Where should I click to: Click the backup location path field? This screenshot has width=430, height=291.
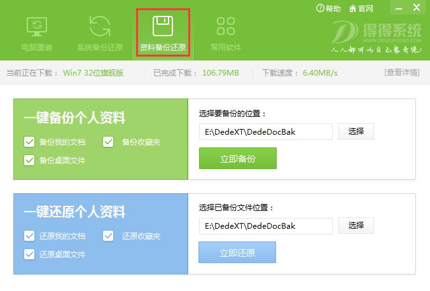[265, 132]
